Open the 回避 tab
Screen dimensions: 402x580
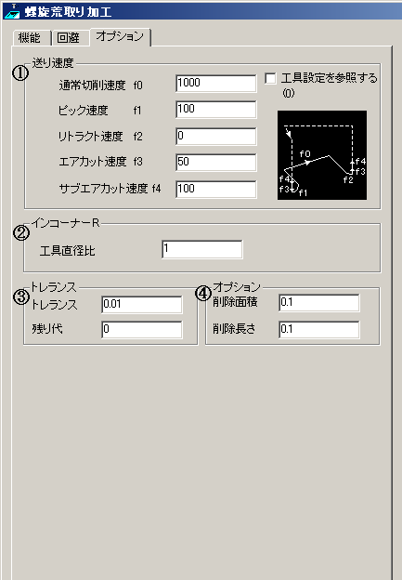pos(71,38)
